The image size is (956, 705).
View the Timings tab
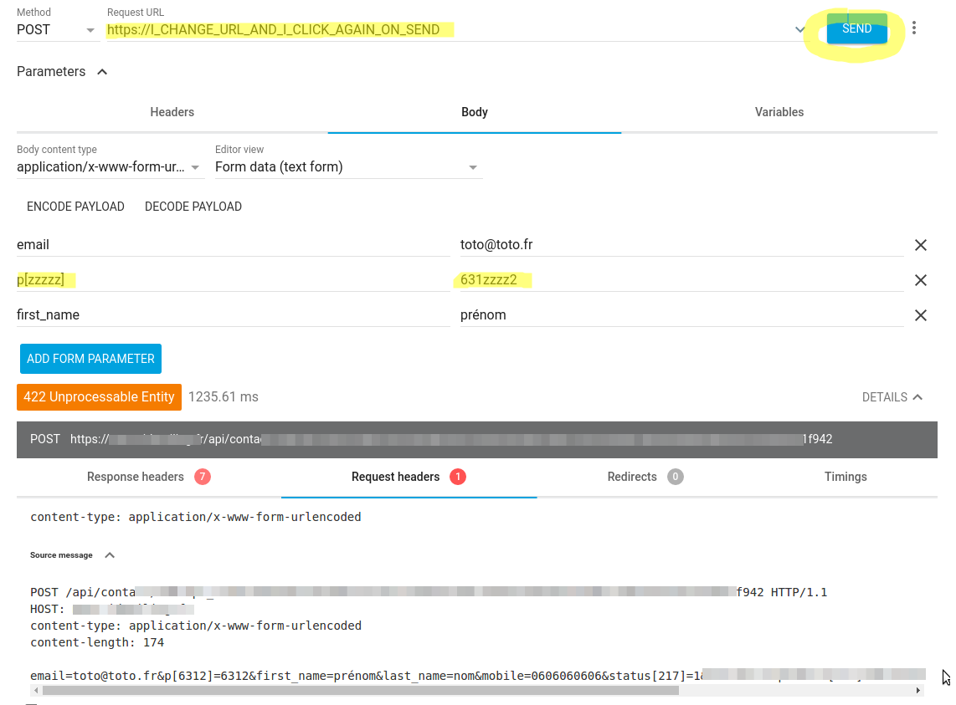tap(845, 477)
